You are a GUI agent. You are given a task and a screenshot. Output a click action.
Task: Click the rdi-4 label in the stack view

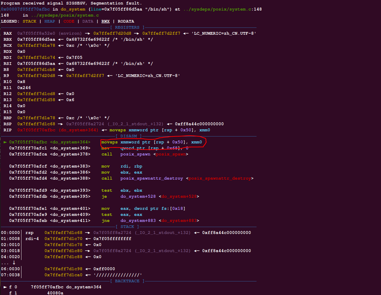(32, 239)
